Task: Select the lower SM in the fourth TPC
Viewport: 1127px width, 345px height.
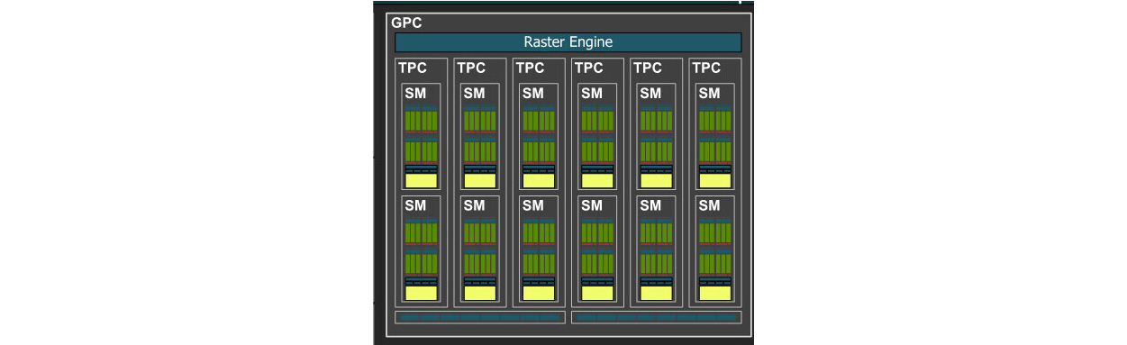Action: point(597,250)
